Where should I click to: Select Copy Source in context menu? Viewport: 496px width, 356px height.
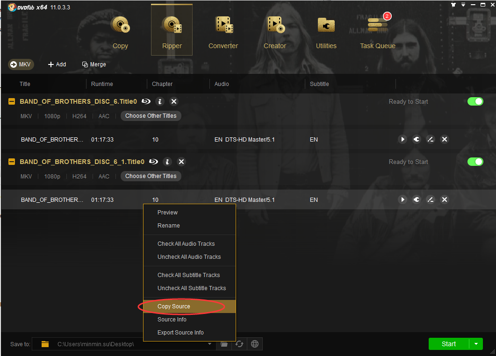coord(189,306)
